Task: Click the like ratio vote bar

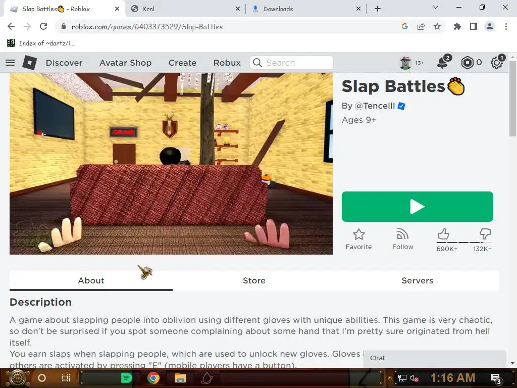Action: pos(464,242)
